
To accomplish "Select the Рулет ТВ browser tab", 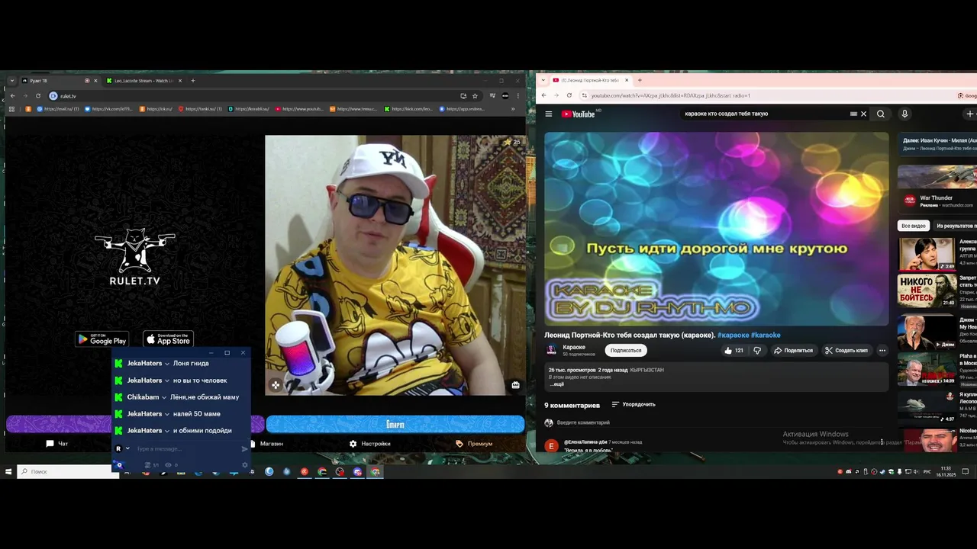I will coord(60,81).
